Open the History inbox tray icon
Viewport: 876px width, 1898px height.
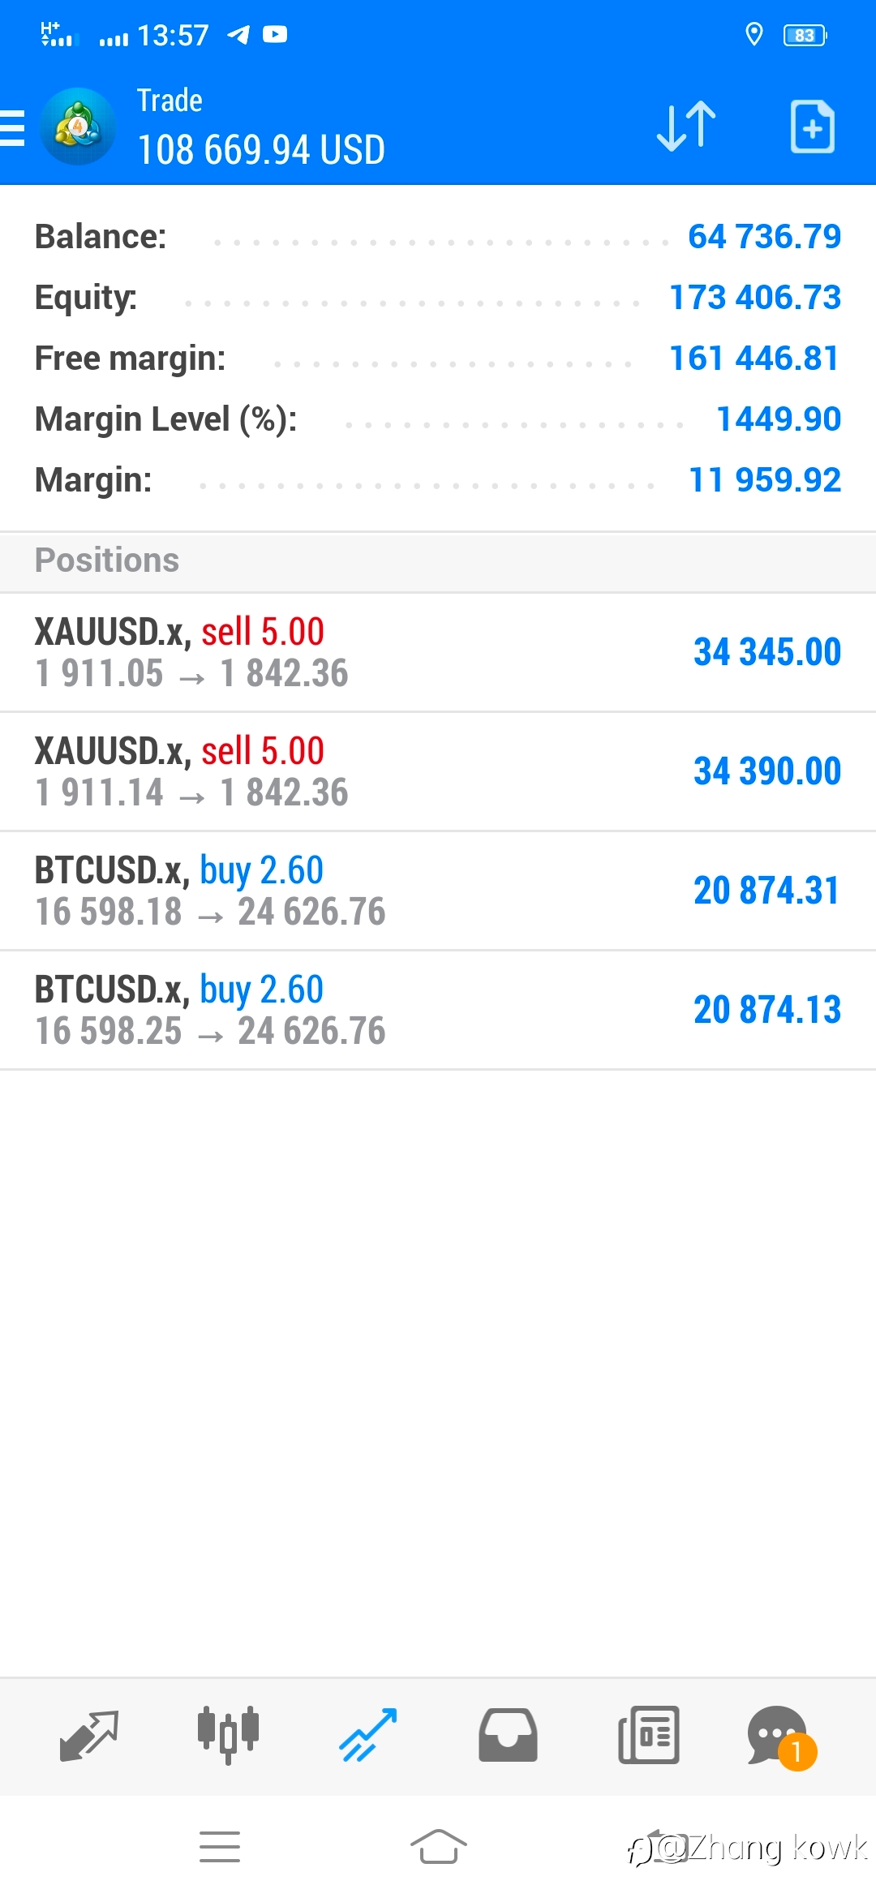point(508,1736)
